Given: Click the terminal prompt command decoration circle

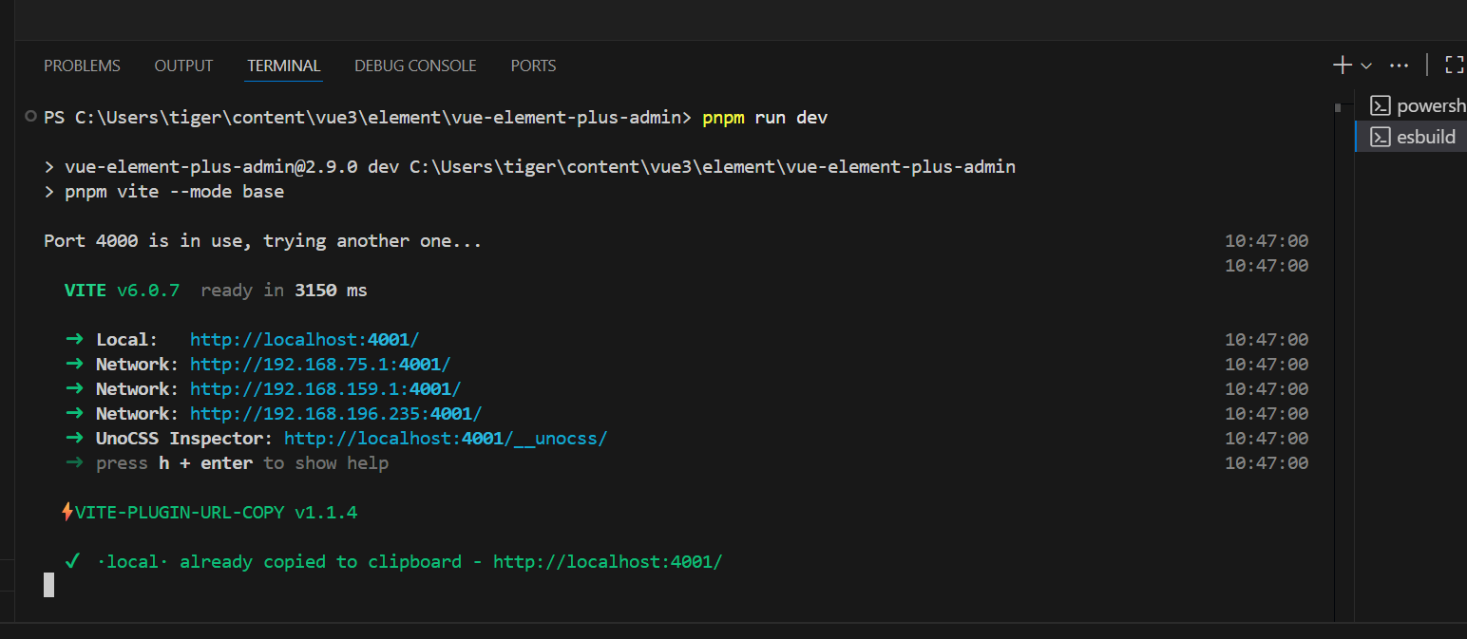Looking at the screenshot, I should point(32,117).
